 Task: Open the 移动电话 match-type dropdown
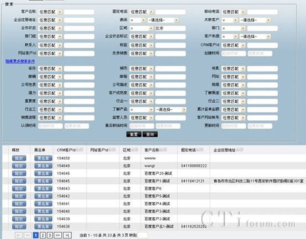coord(234,12)
